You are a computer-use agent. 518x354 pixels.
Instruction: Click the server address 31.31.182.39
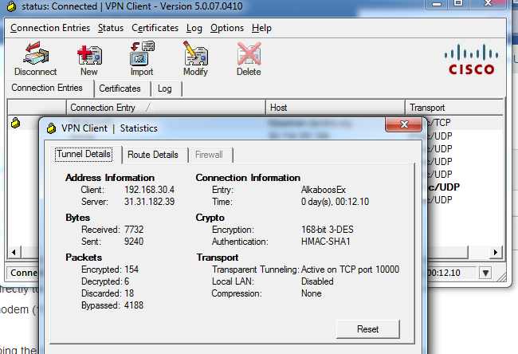click(x=149, y=202)
